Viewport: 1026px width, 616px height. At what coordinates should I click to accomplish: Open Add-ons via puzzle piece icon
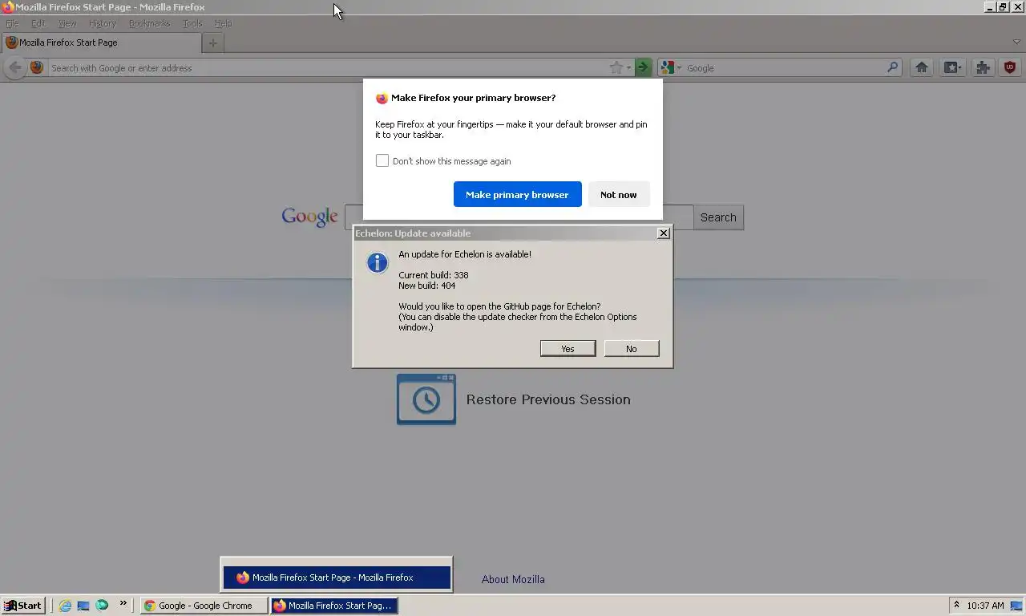pos(983,67)
